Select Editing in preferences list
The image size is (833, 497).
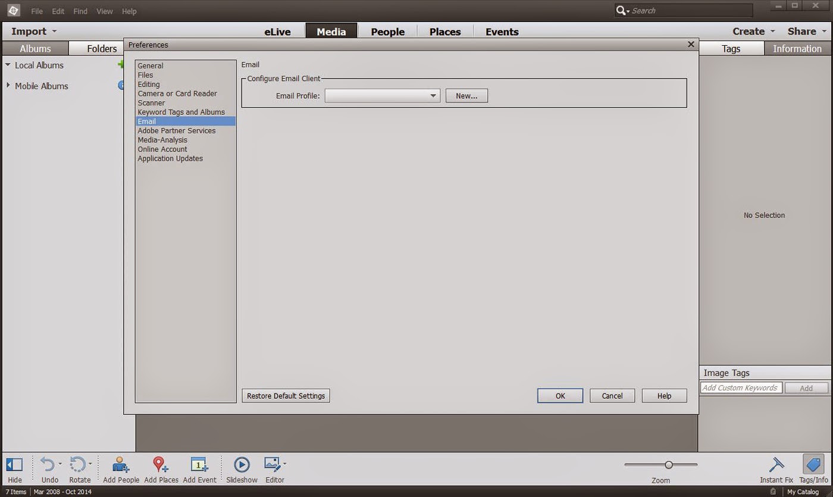tap(186, 85)
